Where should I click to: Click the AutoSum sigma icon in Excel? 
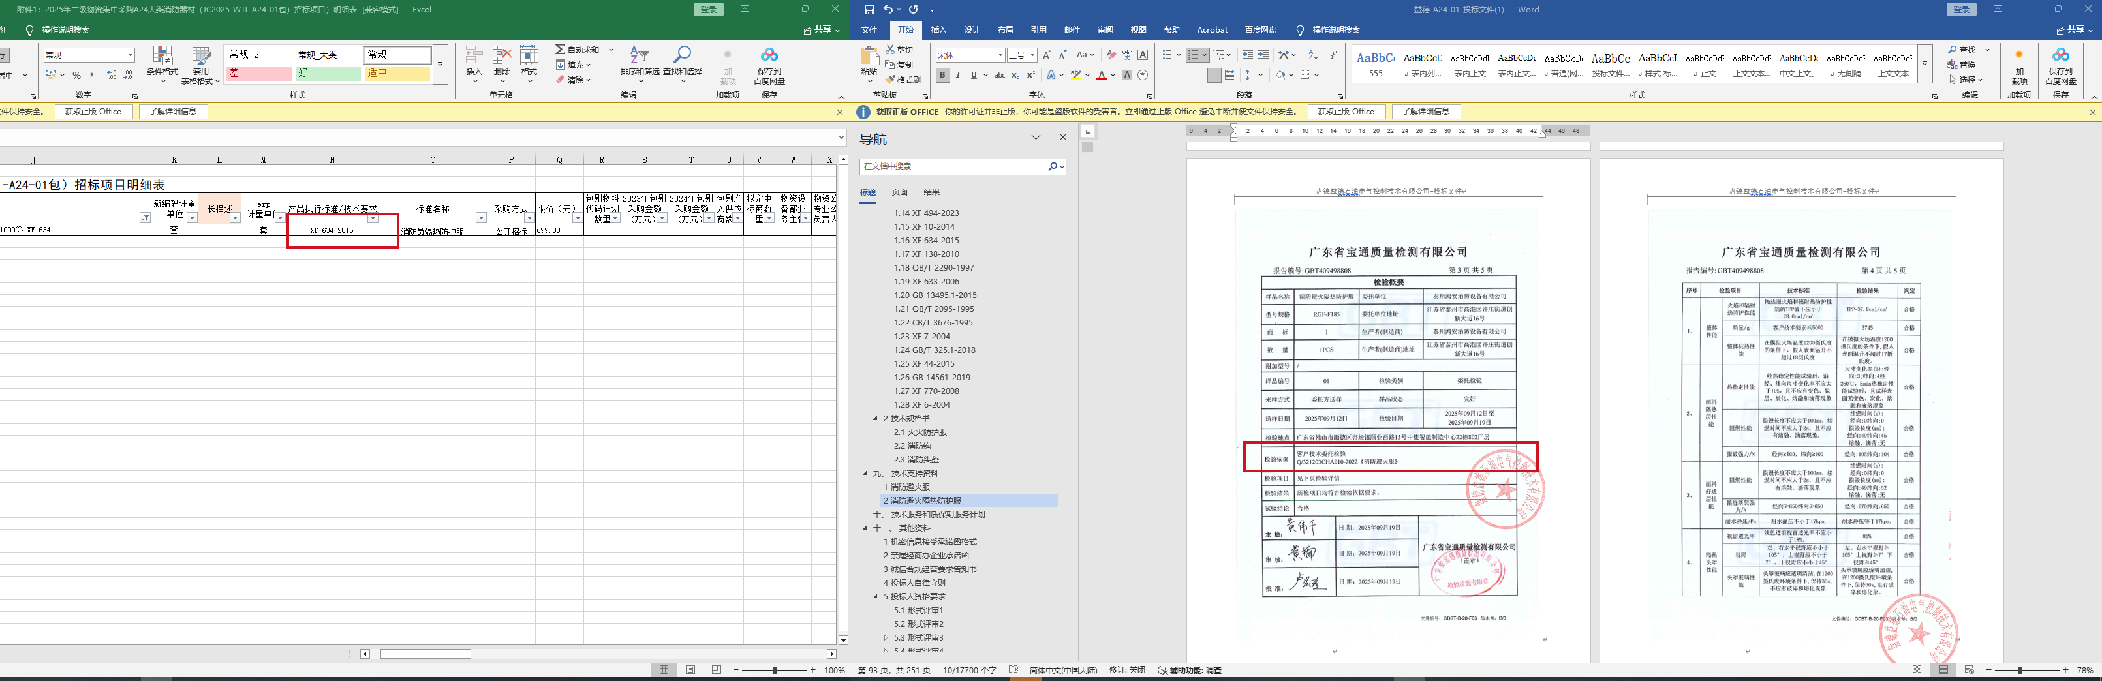click(x=561, y=50)
